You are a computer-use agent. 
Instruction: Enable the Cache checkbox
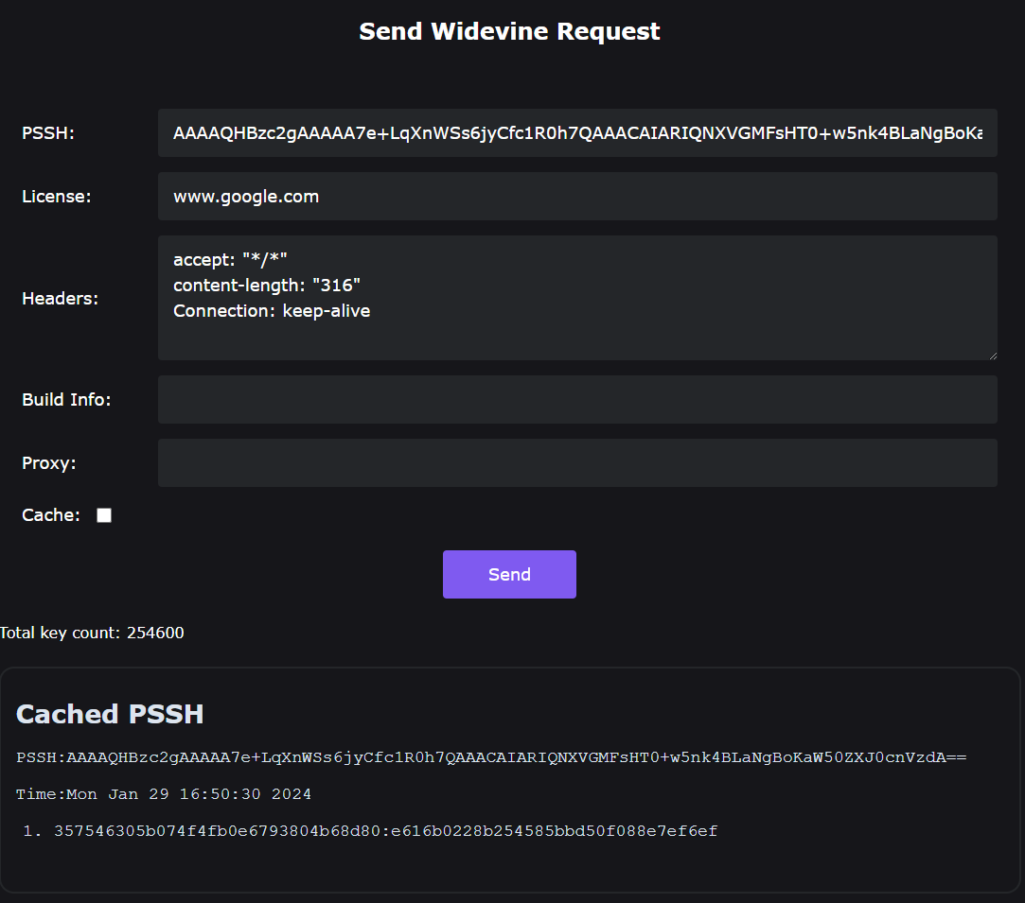[104, 515]
